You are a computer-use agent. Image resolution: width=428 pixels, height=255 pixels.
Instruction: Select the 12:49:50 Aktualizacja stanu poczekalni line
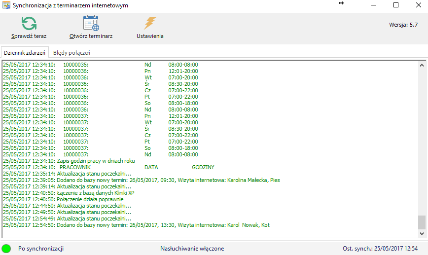[67, 212]
